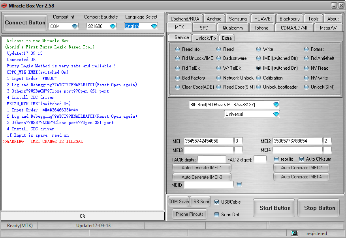Toggle the rebuild checkbox

point(276,159)
